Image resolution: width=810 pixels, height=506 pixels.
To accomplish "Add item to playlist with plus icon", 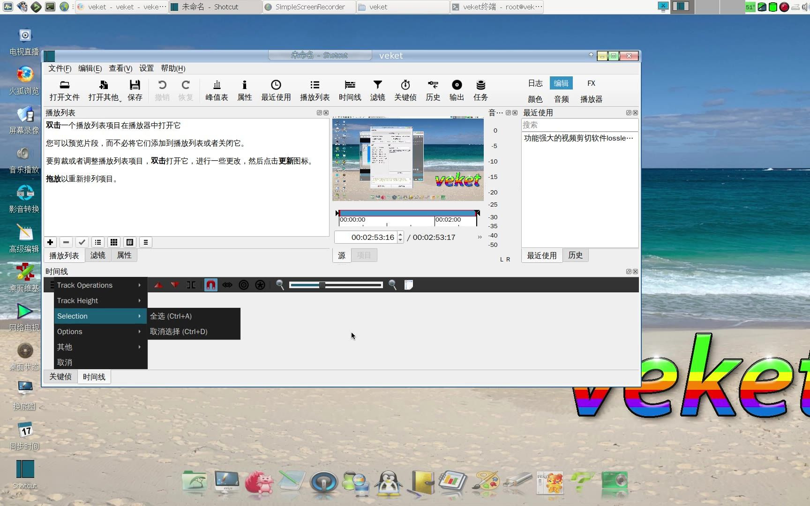I will tap(50, 242).
